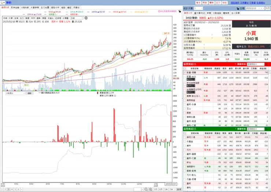Click the red icon at end of 區間買超15 header
Image resolution: width=271 pixels, height=192 pixels.
pos(266,64)
